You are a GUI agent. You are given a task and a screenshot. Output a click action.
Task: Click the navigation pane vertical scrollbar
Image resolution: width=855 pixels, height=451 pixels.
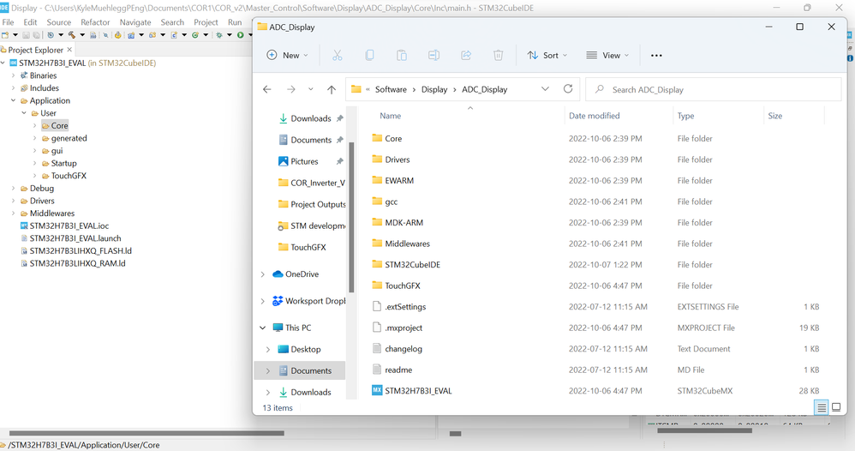point(351,217)
